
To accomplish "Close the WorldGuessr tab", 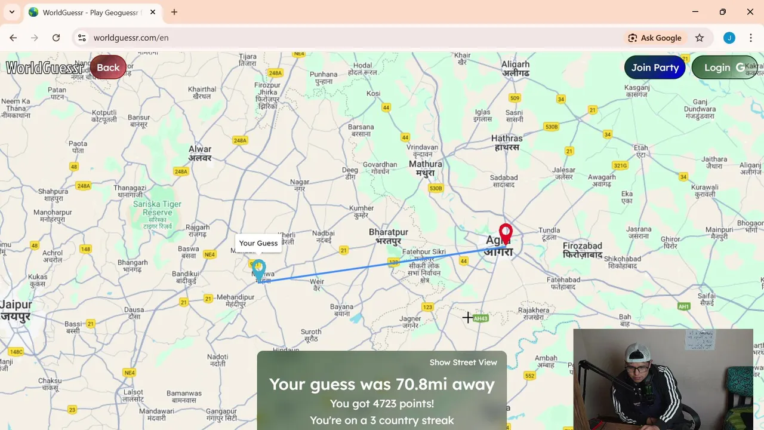I will [x=153, y=12].
